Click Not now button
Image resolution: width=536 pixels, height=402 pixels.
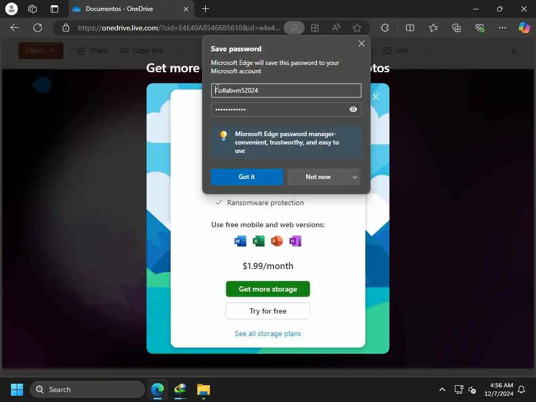coord(318,177)
